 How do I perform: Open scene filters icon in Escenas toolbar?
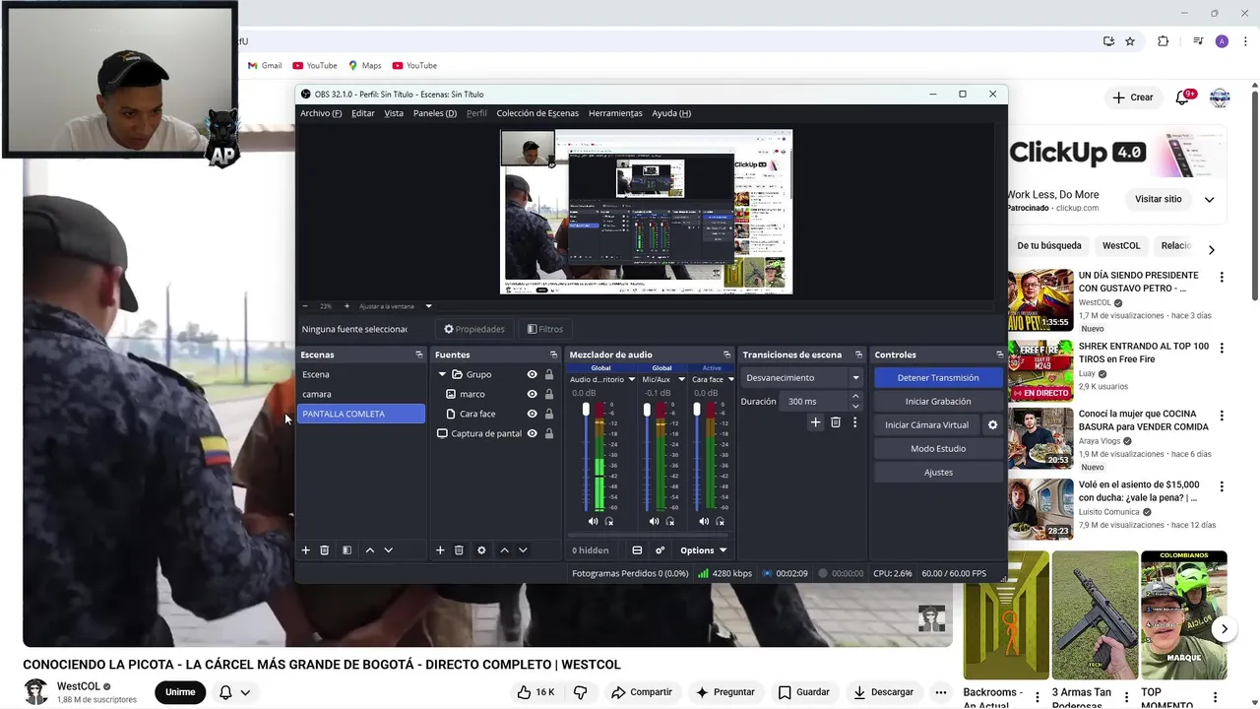346,550
